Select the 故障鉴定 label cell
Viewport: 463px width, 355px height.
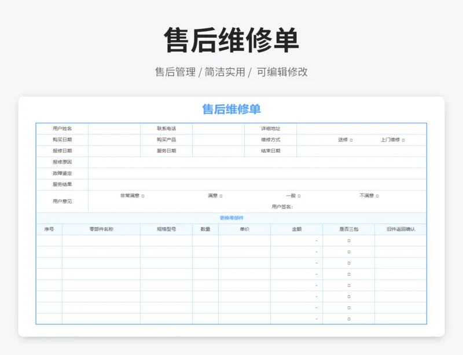(x=62, y=174)
